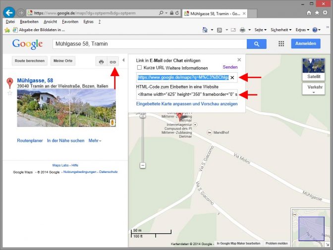This screenshot has height=250, width=333.
Task: Open the Extras menu in menu bar
Action: pyautogui.click(x=88, y=22)
